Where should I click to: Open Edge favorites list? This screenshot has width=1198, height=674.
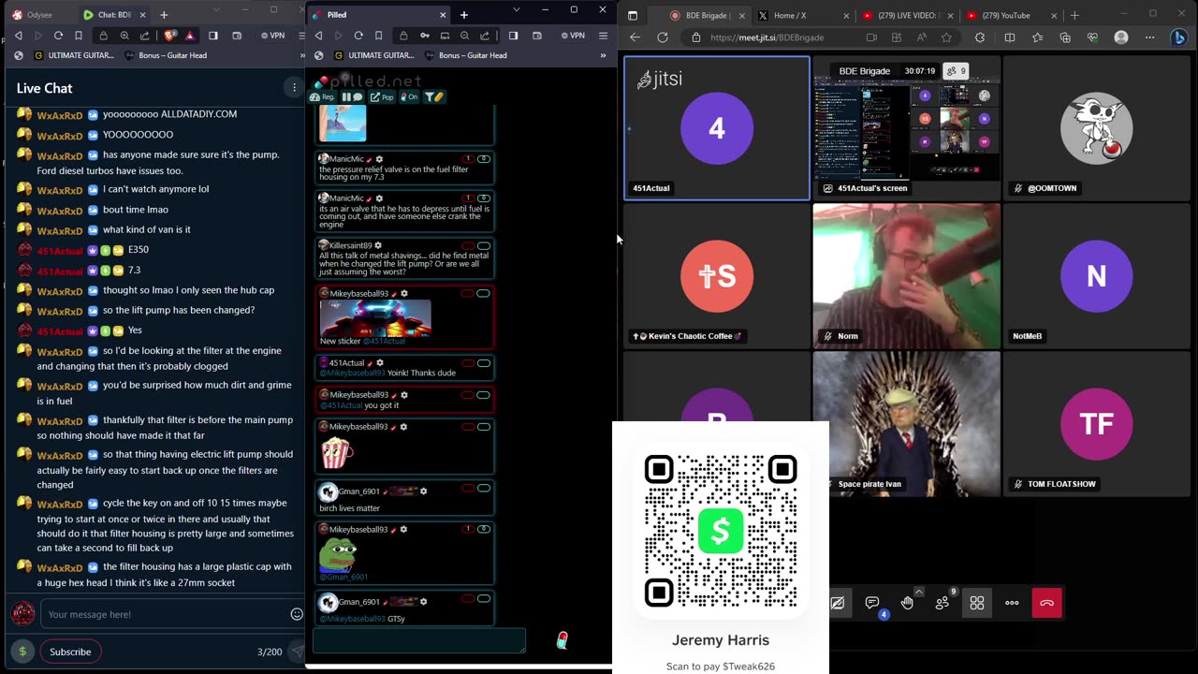[1037, 37]
